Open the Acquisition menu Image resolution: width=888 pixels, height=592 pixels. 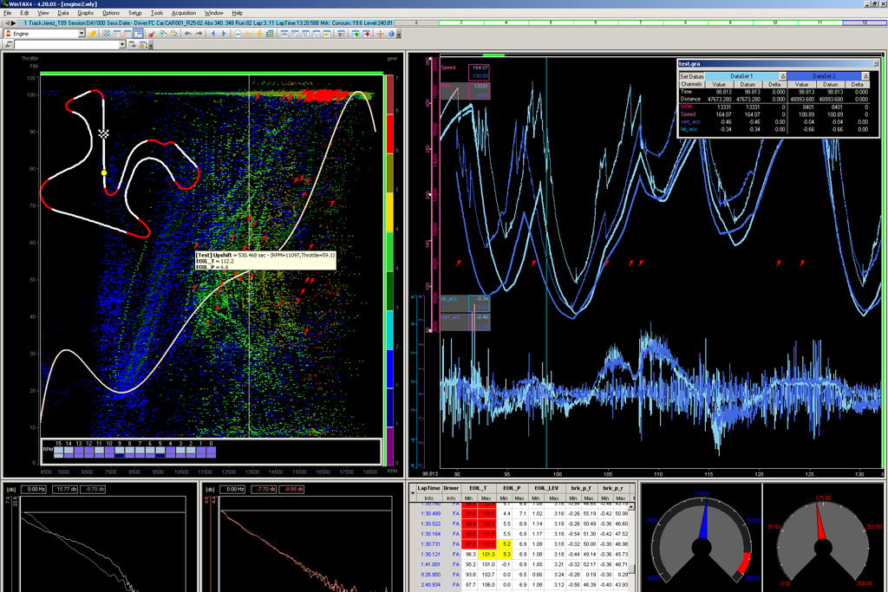point(184,12)
